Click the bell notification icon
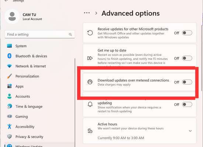This screenshot has width=203, height=147. [x=90, y=104]
